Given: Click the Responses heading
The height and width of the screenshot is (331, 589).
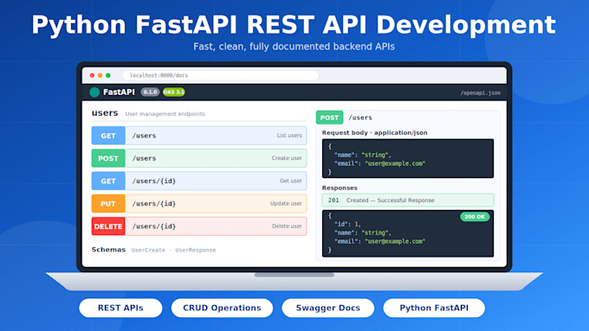Looking at the screenshot, I should [340, 188].
